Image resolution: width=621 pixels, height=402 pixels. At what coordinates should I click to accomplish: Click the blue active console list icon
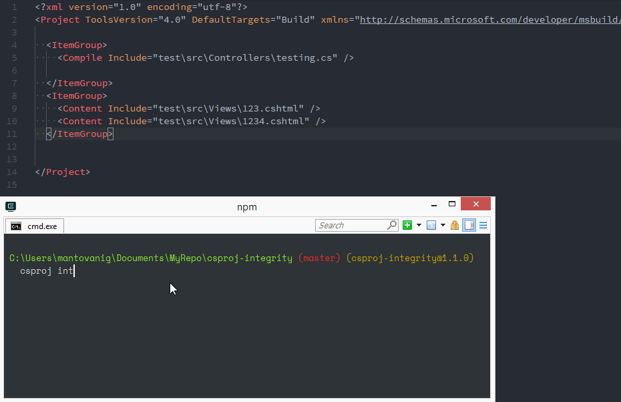[x=431, y=226]
